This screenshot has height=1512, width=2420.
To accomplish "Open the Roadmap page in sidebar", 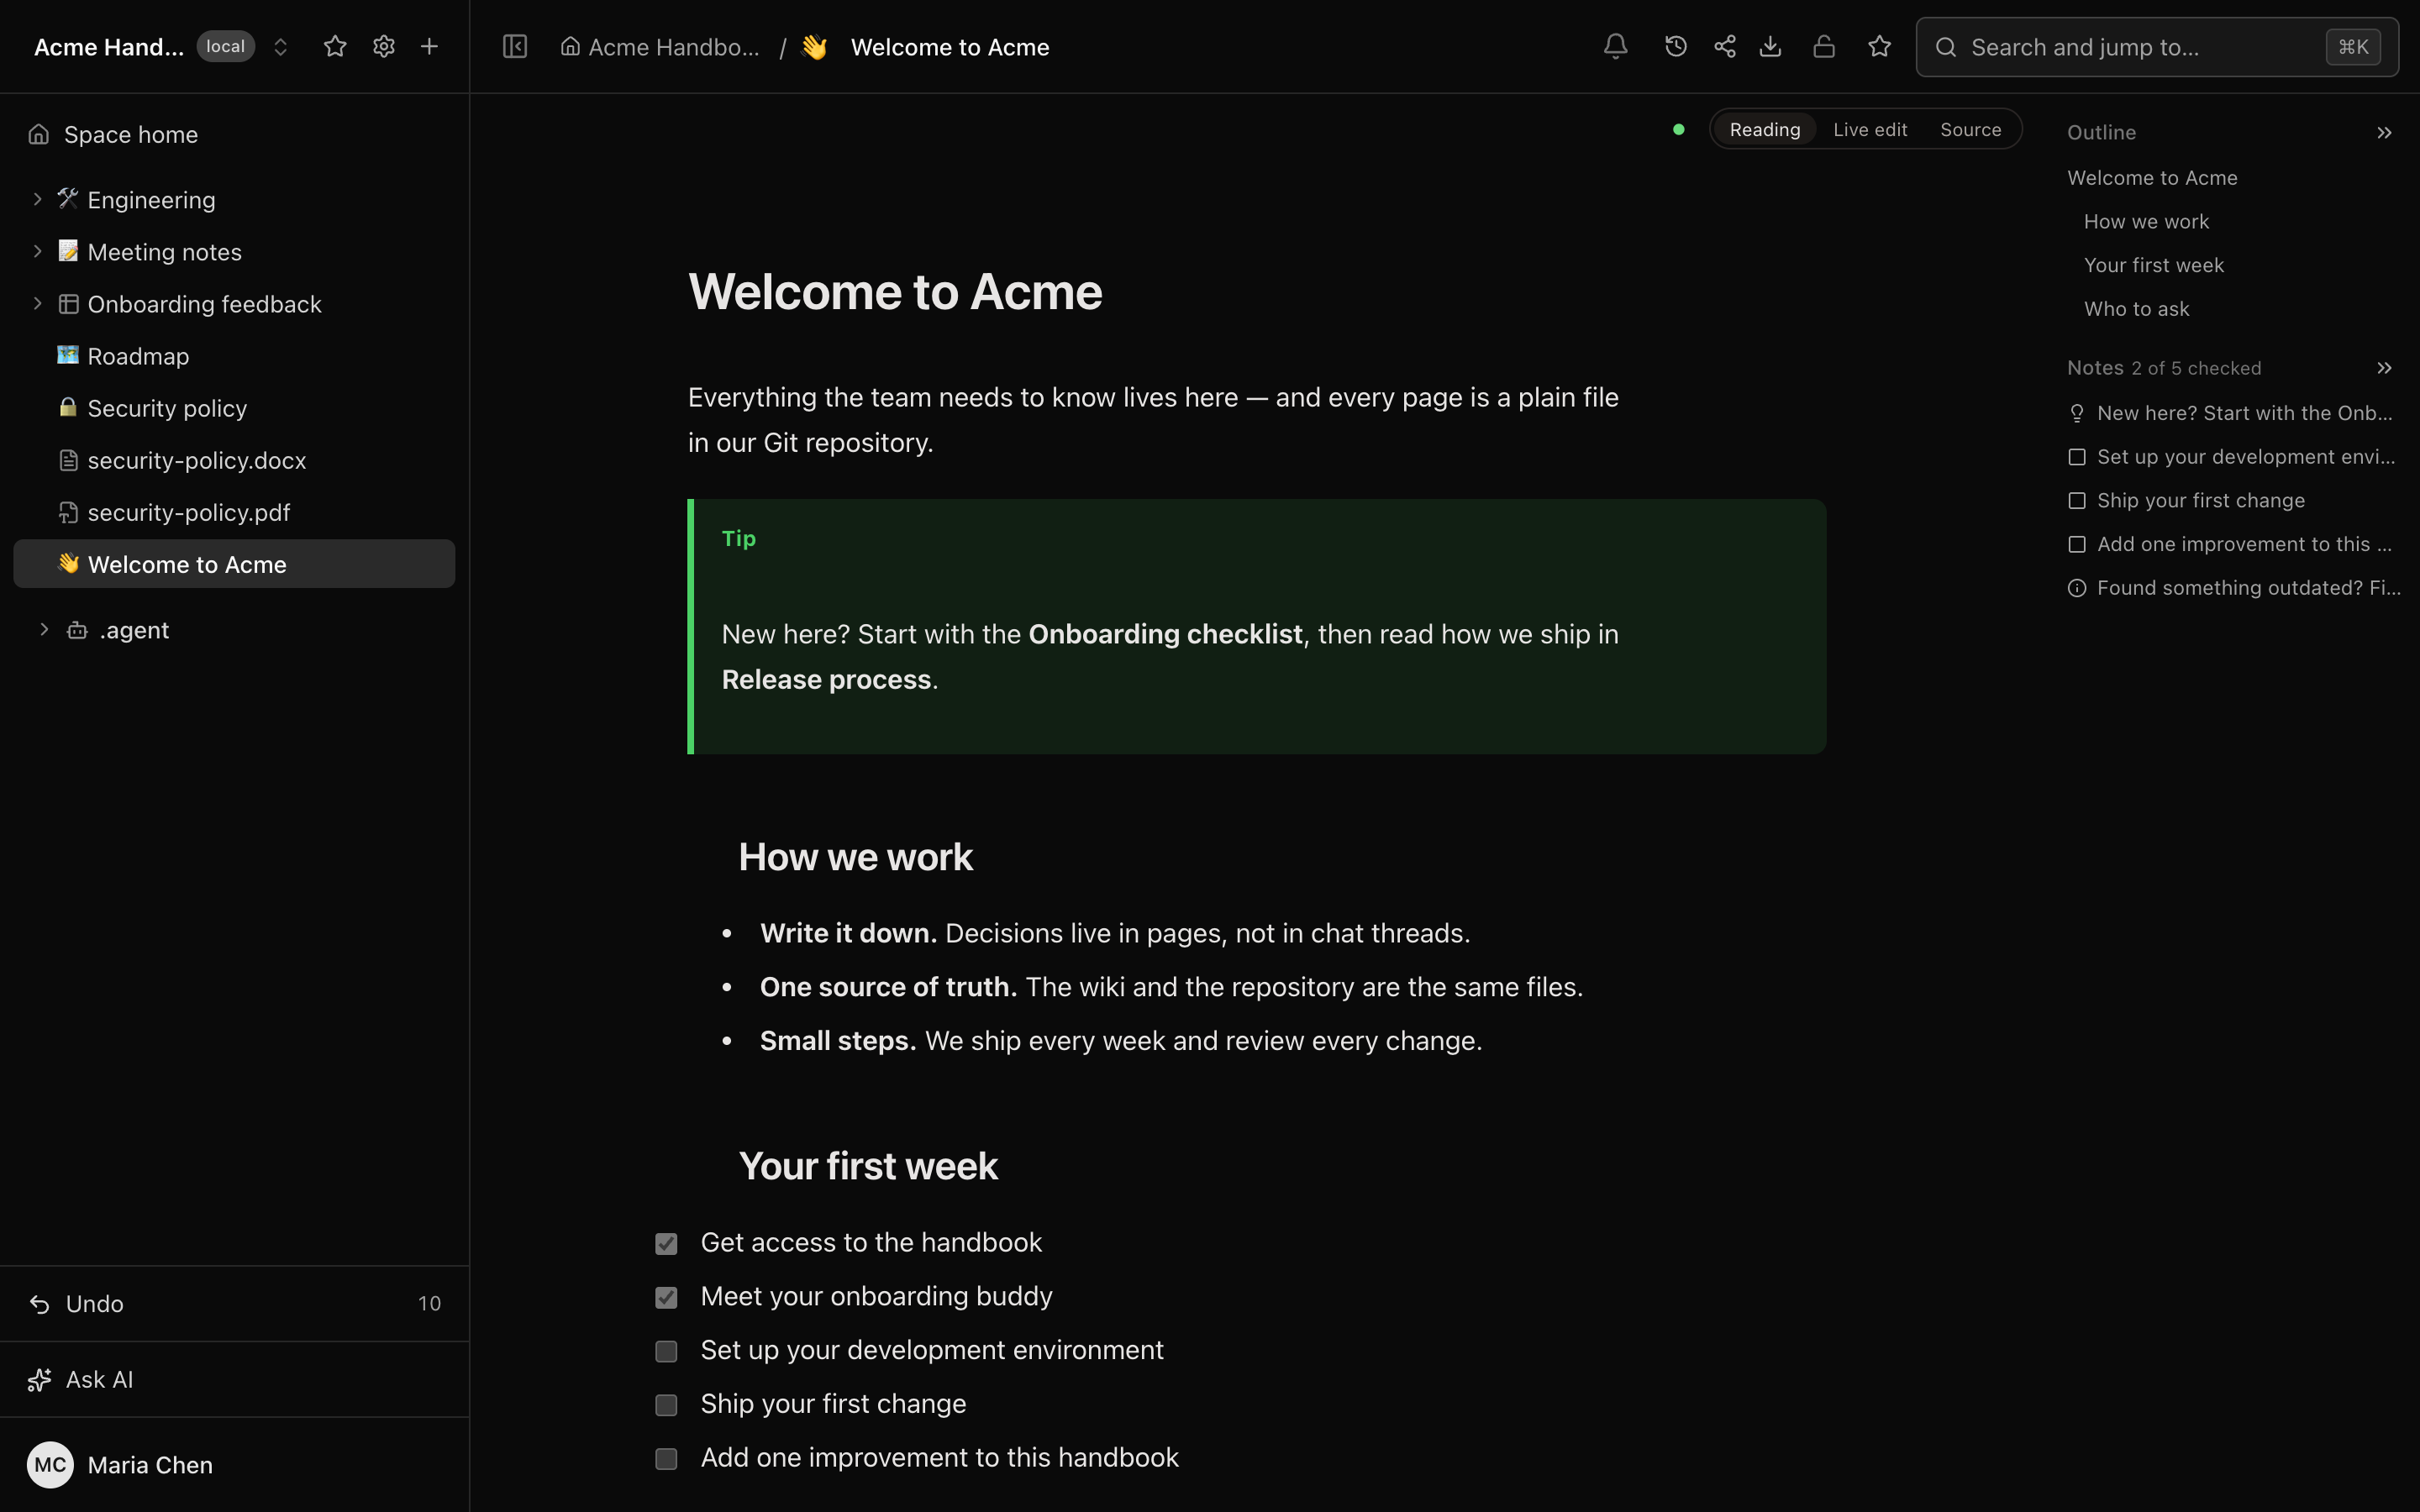I will point(234,356).
